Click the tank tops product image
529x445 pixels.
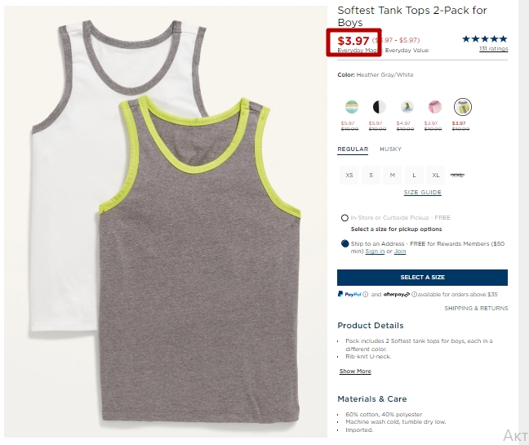pos(165,221)
